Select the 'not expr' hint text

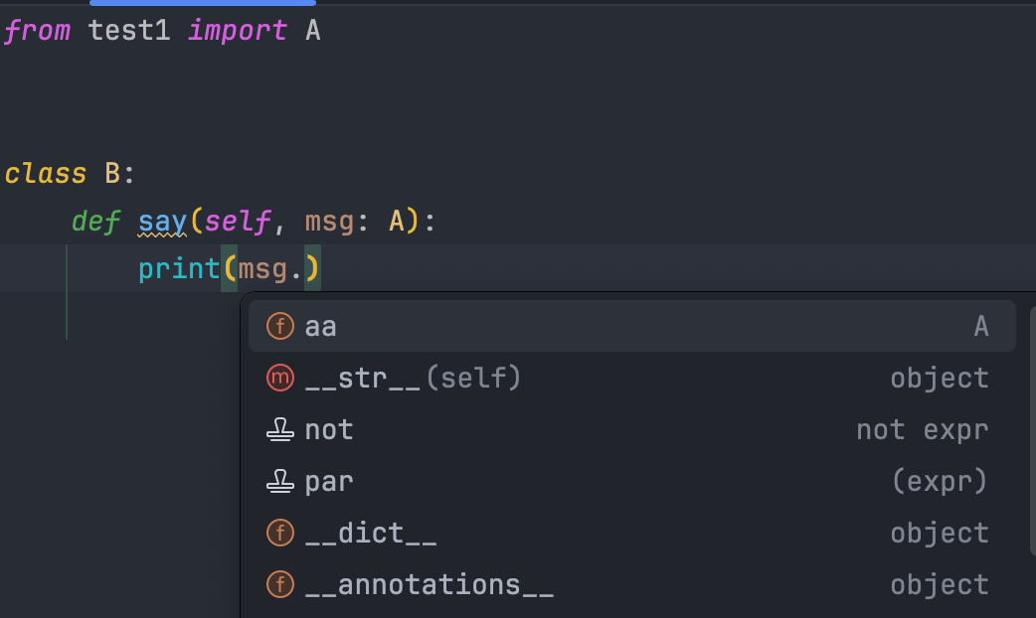[922, 429]
